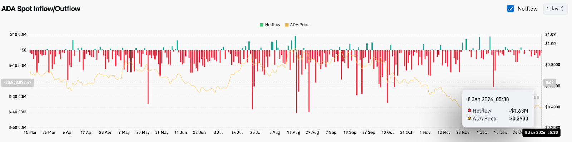The image size is (572, 142).
Task: Uncheck the Netflow checkbox
Action: tap(511, 9)
